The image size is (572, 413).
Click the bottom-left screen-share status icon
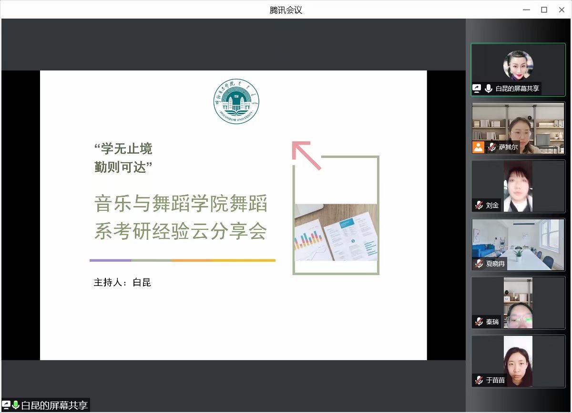point(7,405)
